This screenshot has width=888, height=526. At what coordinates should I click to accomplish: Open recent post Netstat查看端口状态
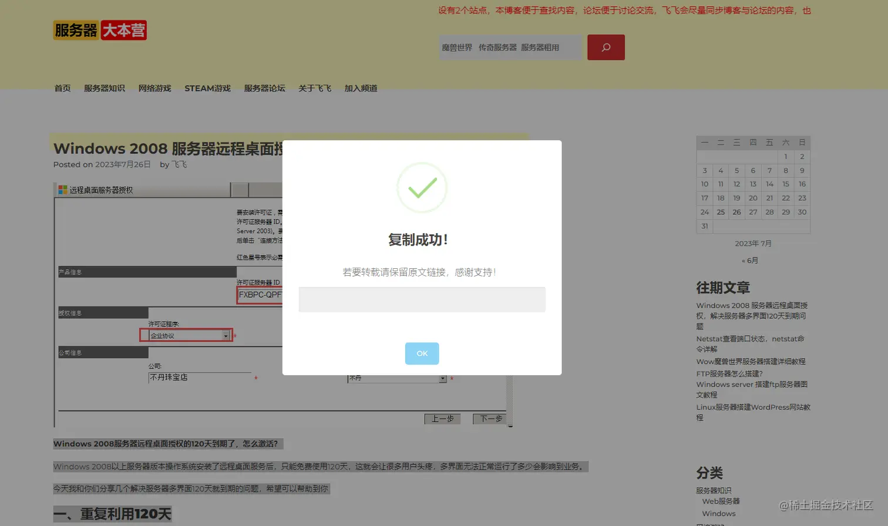[x=750, y=343]
